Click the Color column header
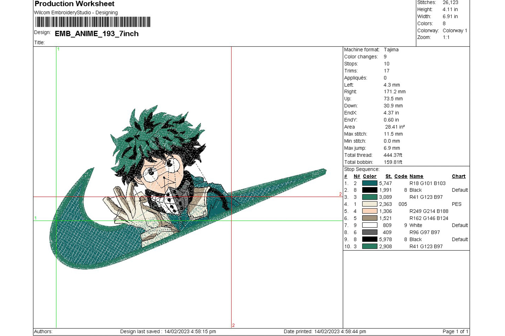Image resolution: width=505 pixels, height=336 pixels. click(x=370, y=176)
